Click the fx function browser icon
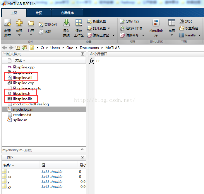 [92, 61]
